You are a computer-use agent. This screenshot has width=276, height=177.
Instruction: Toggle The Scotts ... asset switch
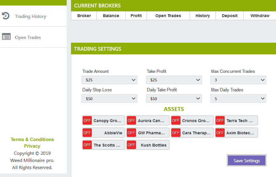point(87,145)
